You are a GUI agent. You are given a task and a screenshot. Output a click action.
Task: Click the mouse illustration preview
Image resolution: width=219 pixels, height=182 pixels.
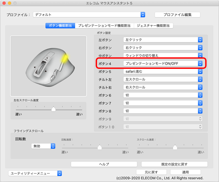(x=49, y=66)
